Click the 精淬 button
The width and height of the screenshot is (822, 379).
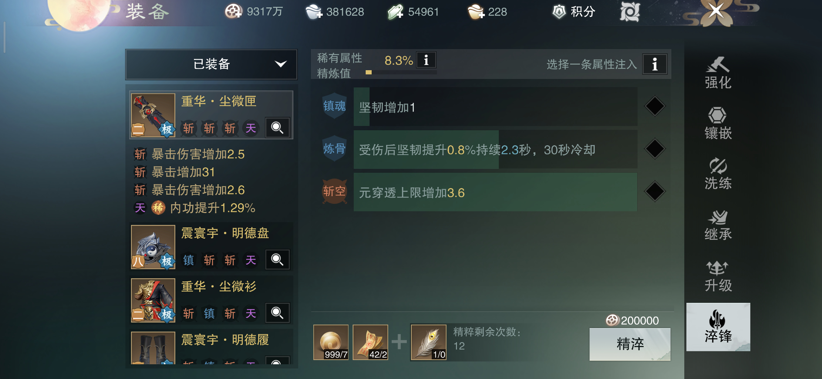coord(630,344)
